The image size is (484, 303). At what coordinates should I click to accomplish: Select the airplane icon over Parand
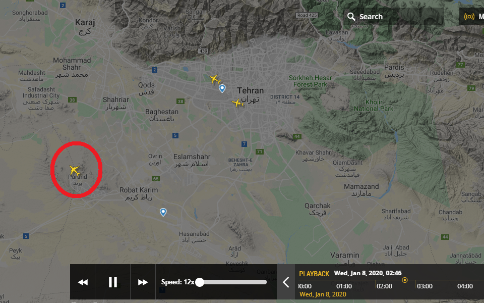(x=75, y=170)
